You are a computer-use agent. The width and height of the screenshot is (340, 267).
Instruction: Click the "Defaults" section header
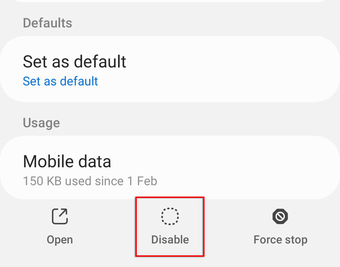[x=47, y=23]
